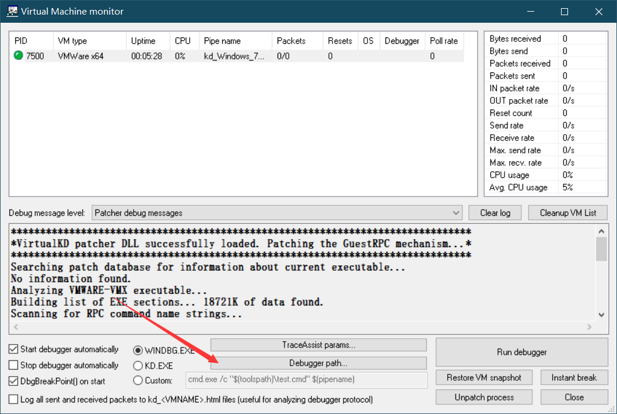This screenshot has height=414, width=617.
Task: Click the Reset count statistic row
Action: coord(545,113)
